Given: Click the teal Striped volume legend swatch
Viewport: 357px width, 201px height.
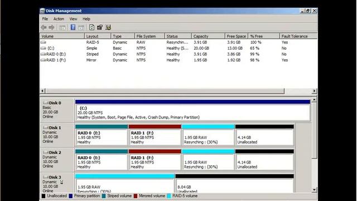Looking at the screenshot, I should (x=104, y=196).
